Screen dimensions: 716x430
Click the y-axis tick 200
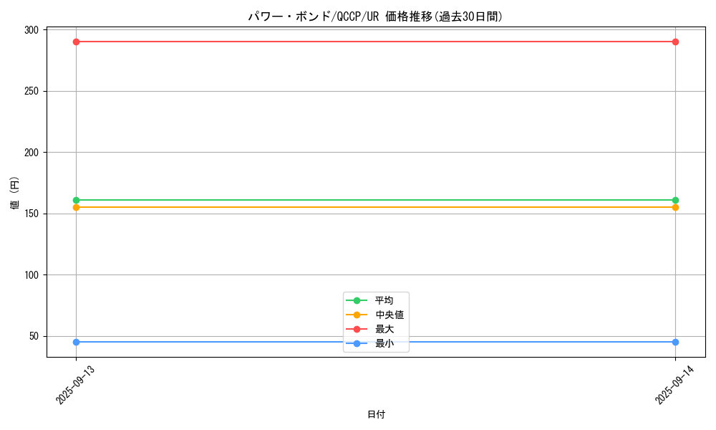pos(32,153)
